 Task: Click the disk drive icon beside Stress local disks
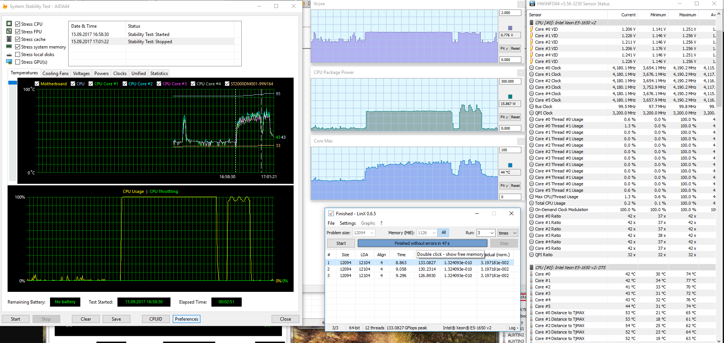pyautogui.click(x=9, y=55)
